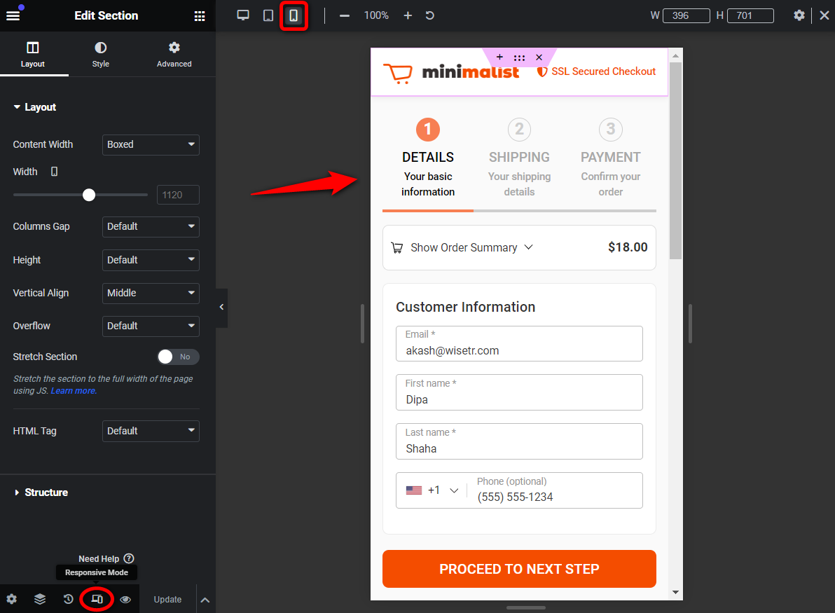Viewport: 835px width, 613px height.
Task: Click the preview changes eye icon
Action: [x=125, y=600]
